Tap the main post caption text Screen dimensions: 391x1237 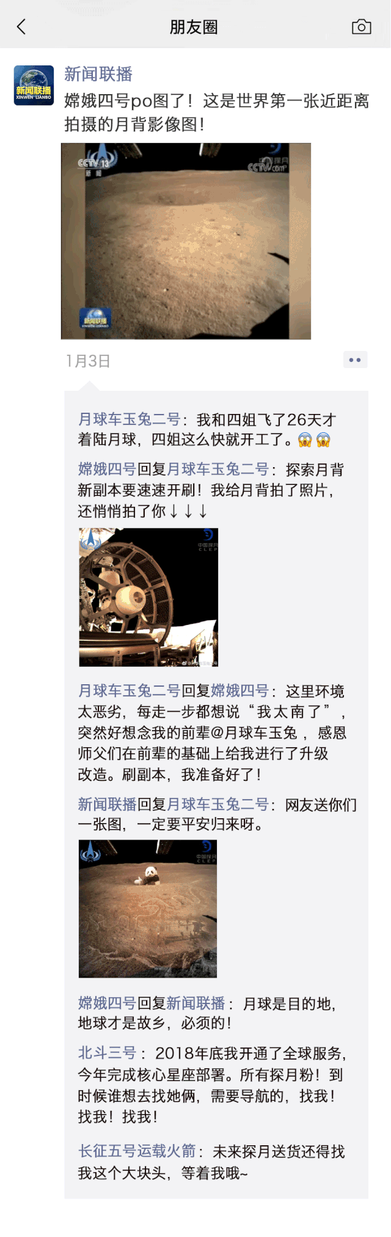(x=217, y=113)
